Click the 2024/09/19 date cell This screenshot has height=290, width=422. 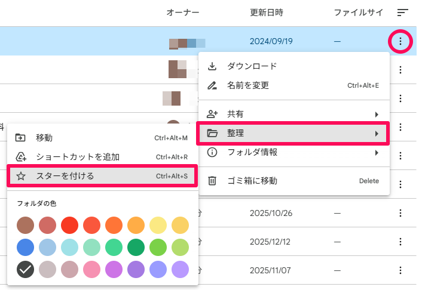(x=271, y=41)
